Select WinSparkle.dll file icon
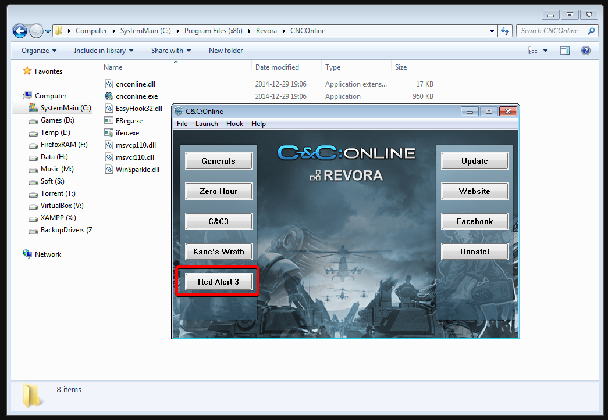Image resolution: width=608 pixels, height=420 pixels. (x=109, y=169)
